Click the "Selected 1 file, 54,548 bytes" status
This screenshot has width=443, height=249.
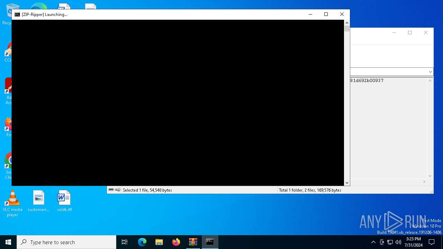[147, 190]
